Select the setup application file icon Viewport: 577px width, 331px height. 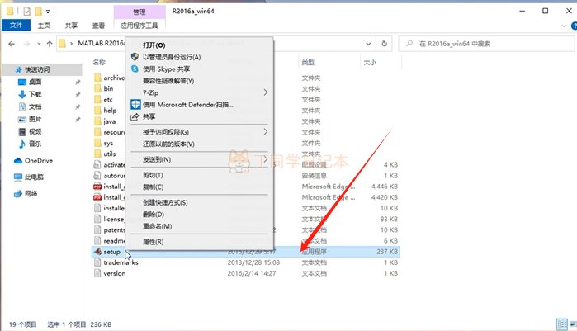(x=97, y=252)
